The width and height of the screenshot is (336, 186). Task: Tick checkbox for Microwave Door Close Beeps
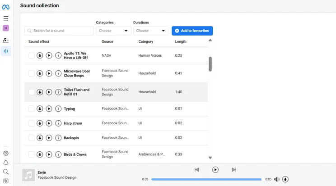(32, 73)
